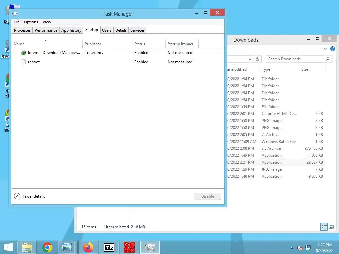Switch Downloads to details view icon
The image size is (339, 254).
[324, 227]
